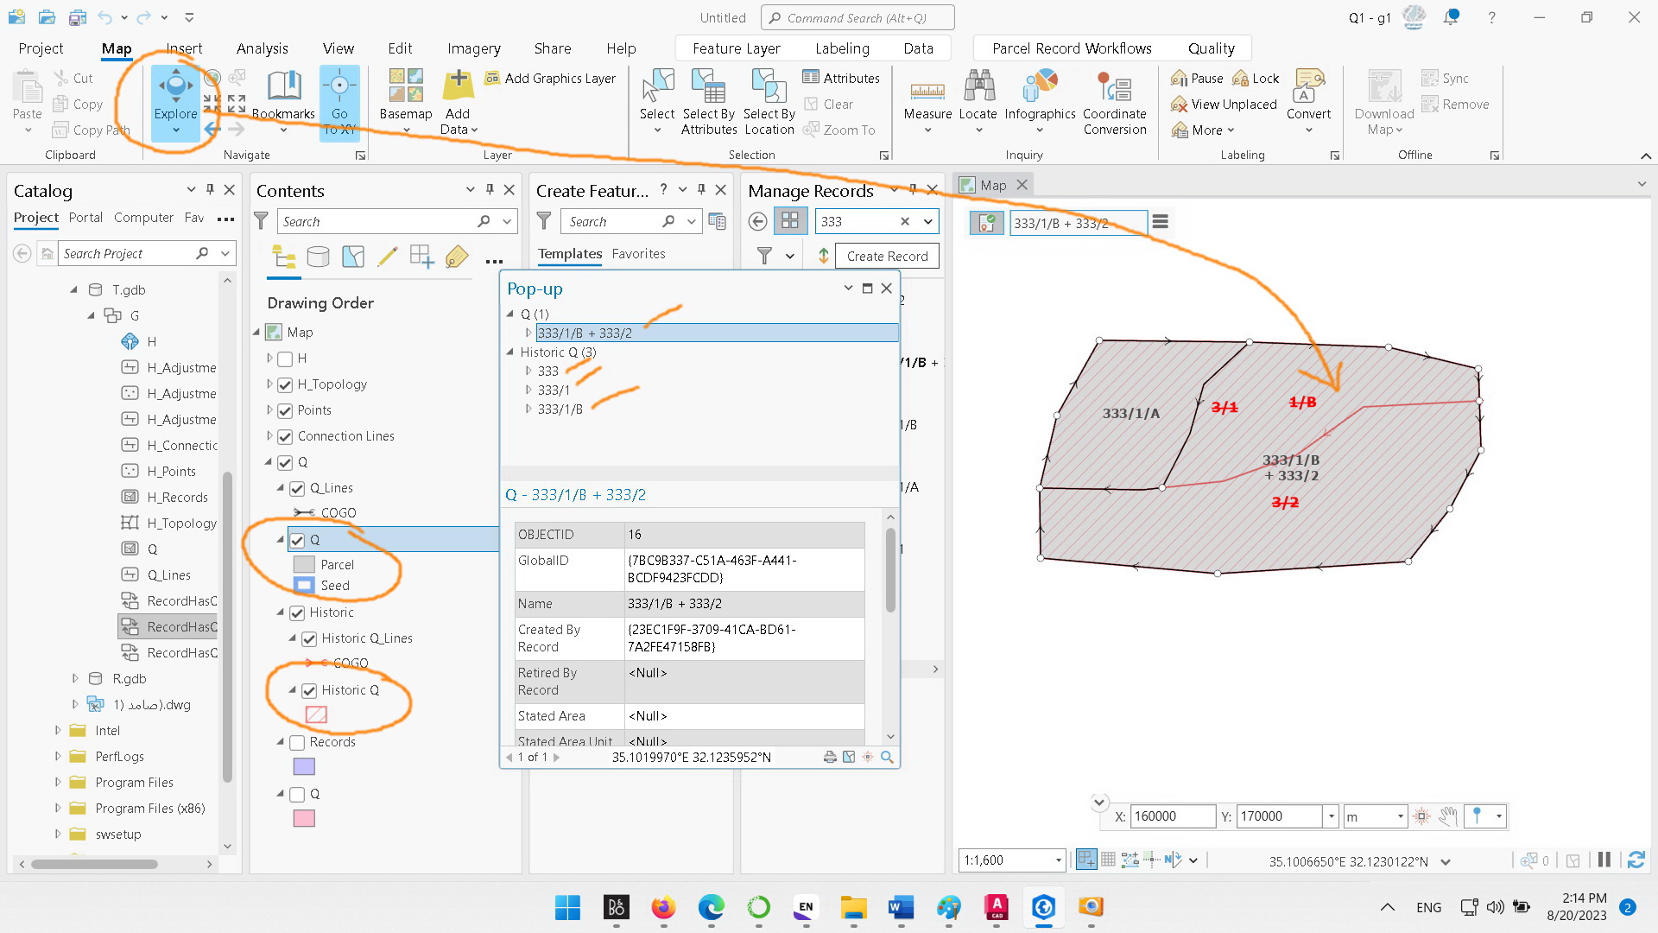Expand the 333/1/B entry in Pop-up

pos(529,409)
